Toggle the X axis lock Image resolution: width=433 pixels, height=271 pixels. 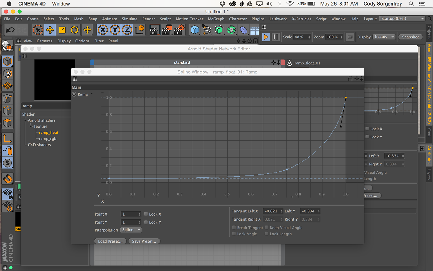click(103, 30)
